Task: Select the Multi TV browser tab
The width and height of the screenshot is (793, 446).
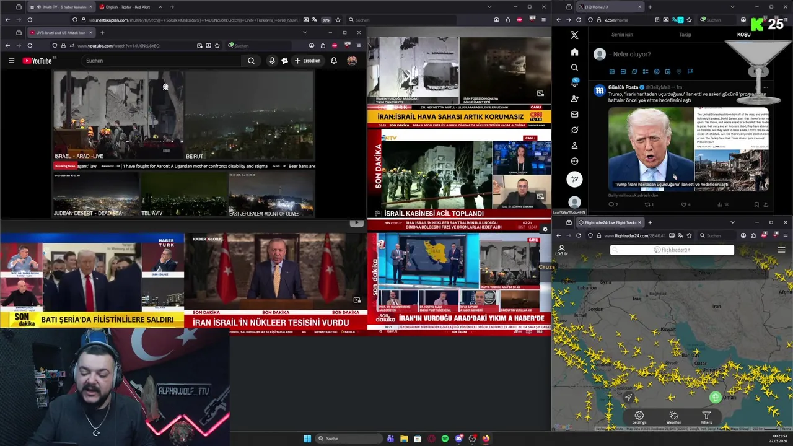Action: (x=61, y=7)
